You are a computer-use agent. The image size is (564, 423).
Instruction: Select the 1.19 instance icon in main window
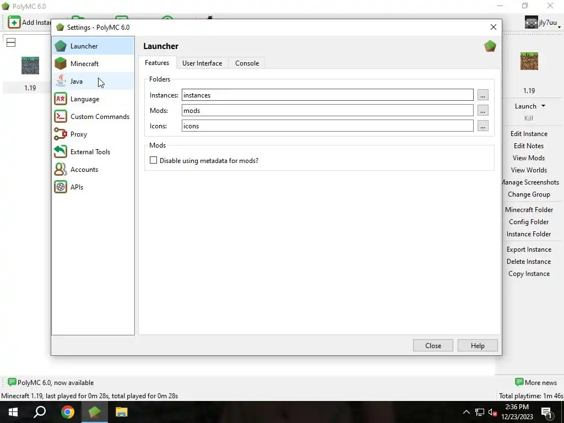coord(30,66)
